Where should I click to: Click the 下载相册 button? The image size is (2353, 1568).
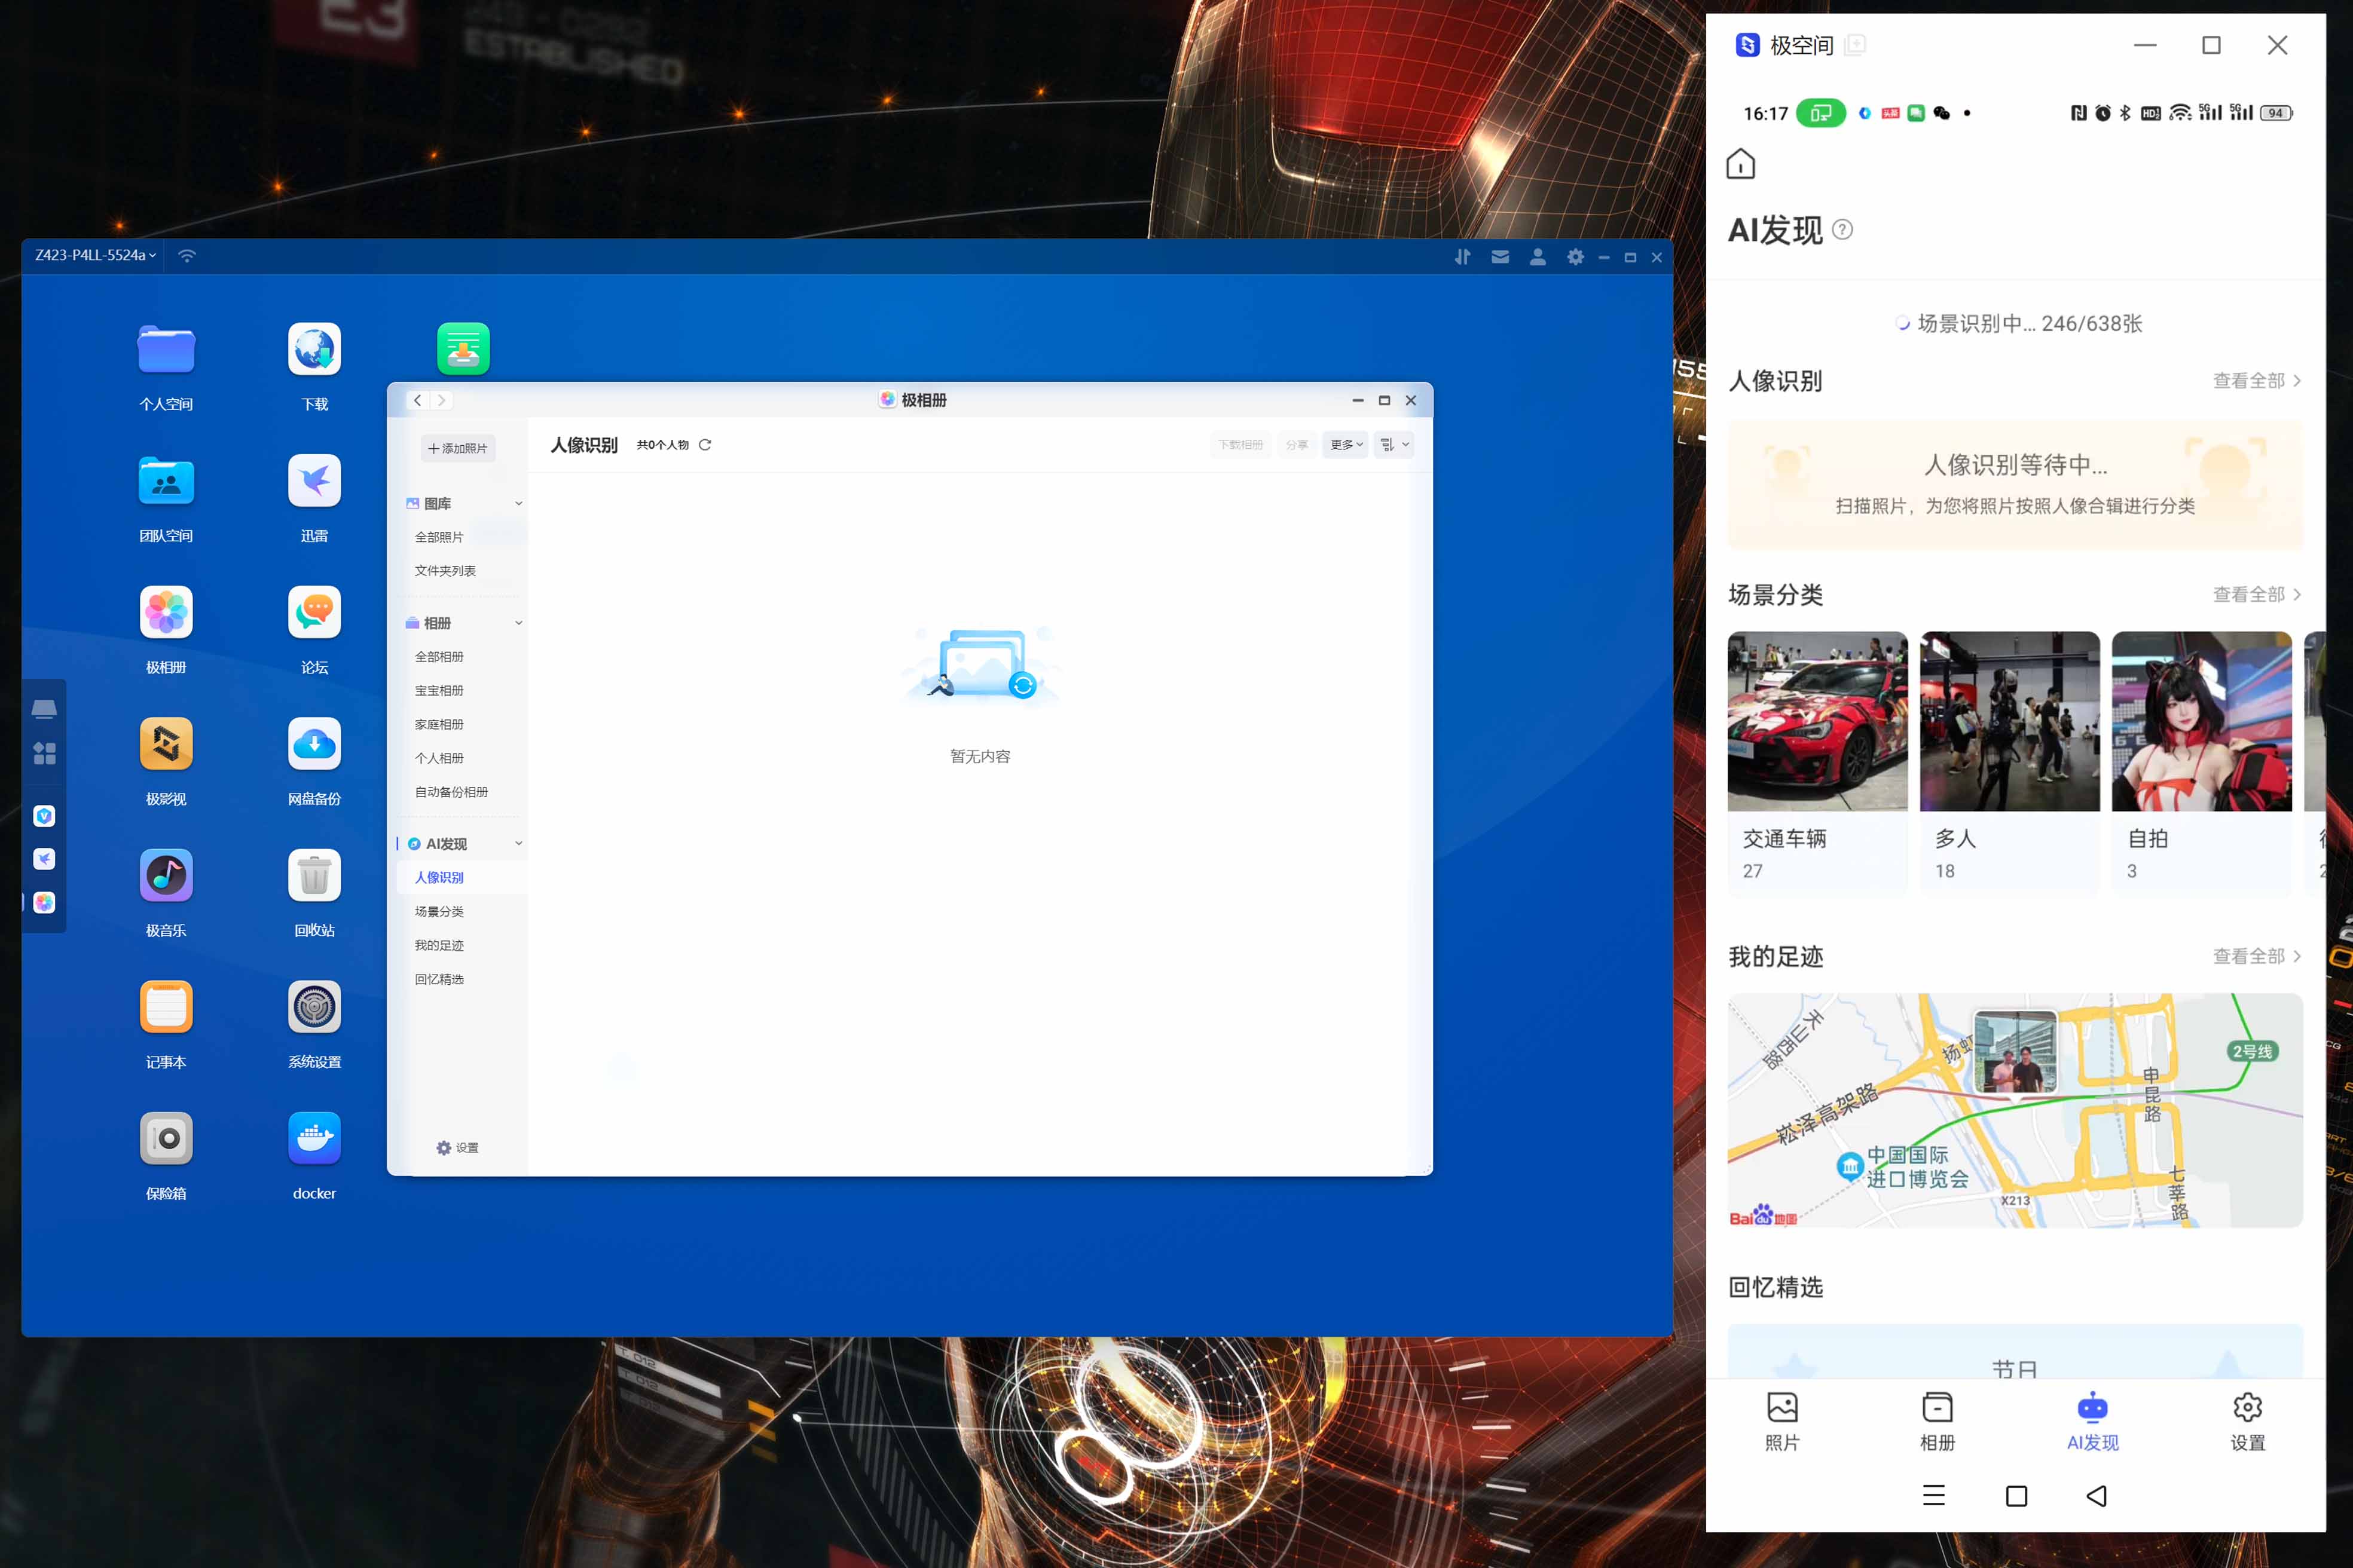(1240, 445)
